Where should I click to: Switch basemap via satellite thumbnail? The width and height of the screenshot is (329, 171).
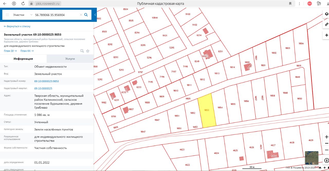click(312, 158)
